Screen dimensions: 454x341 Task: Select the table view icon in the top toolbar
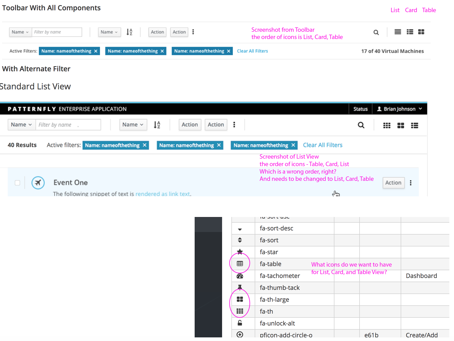coord(421,32)
